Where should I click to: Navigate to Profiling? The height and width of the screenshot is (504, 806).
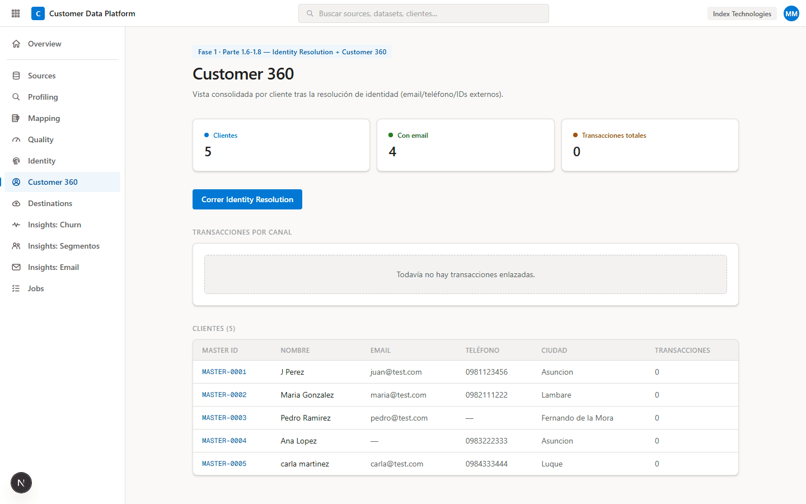(62, 97)
